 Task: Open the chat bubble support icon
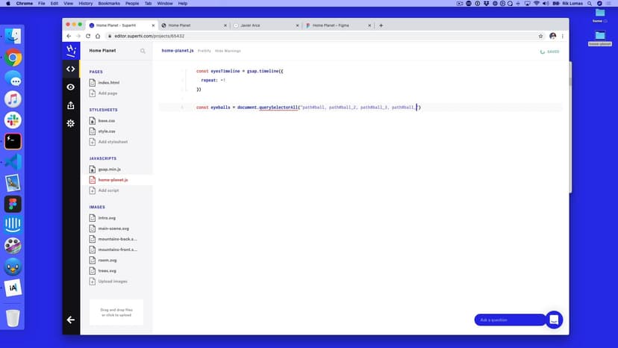pos(554,320)
